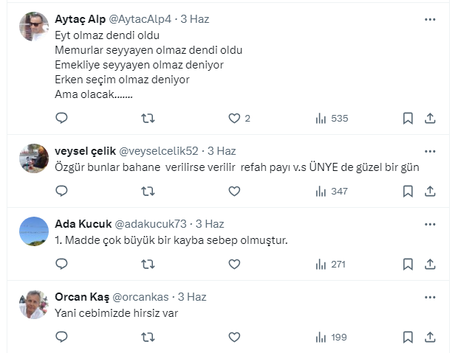455x353 pixels.
Task: Reply to Aytaç Alp's tweet
Action: click(x=62, y=118)
